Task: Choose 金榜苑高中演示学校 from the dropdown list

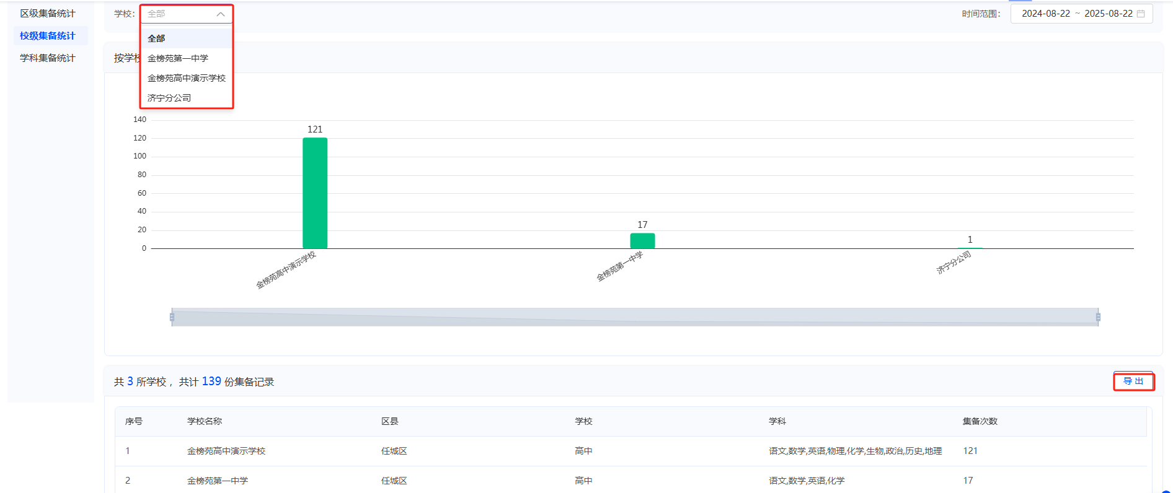Action: tap(186, 78)
